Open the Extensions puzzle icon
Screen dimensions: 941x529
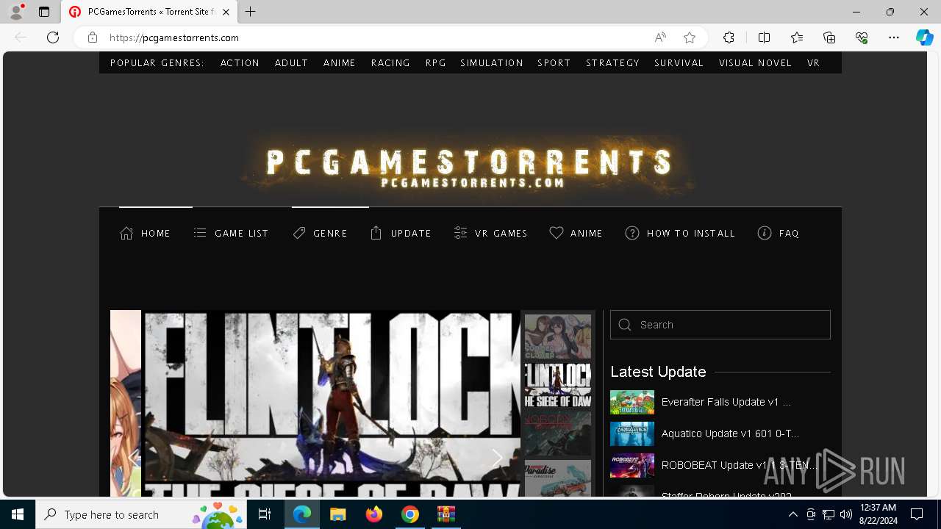point(729,37)
